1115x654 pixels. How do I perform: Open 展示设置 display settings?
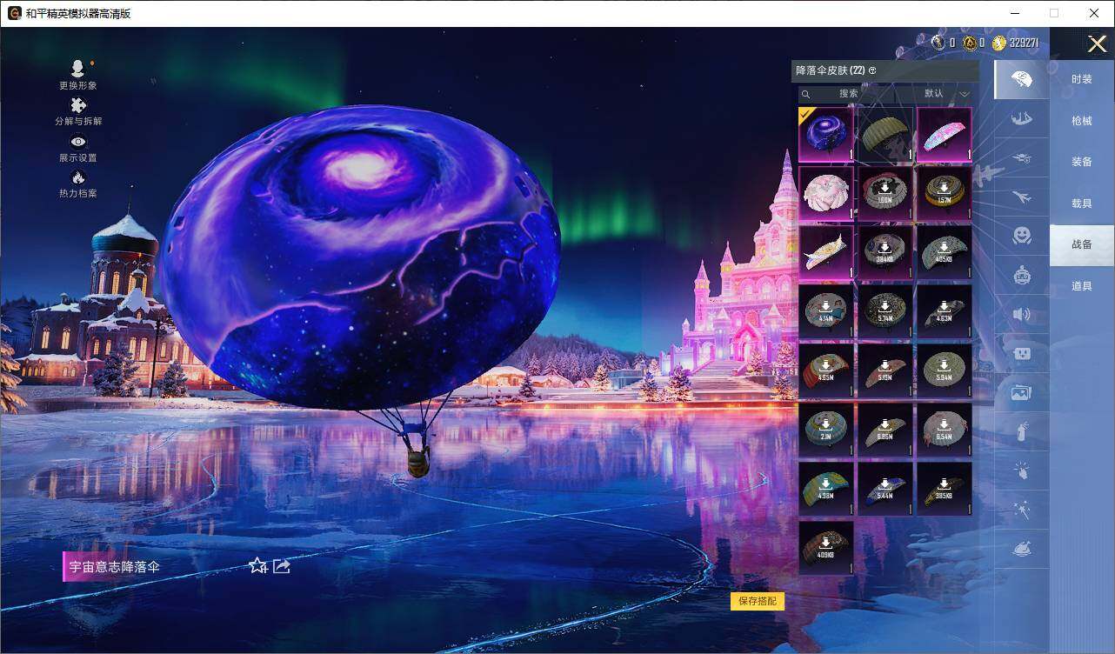point(77,148)
